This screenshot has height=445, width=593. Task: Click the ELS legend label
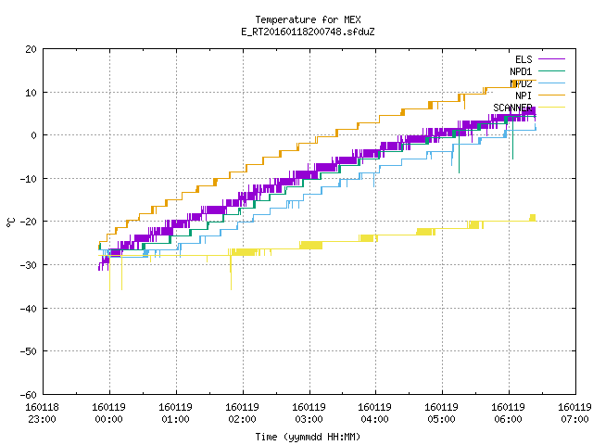click(x=524, y=59)
